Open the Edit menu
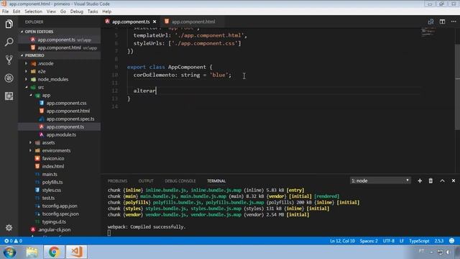Image resolution: width=460 pixels, height=259 pixels. tap(17, 12)
